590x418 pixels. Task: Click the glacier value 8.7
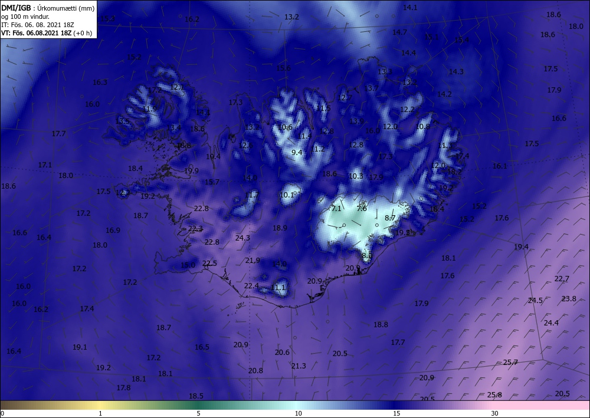[390, 218]
